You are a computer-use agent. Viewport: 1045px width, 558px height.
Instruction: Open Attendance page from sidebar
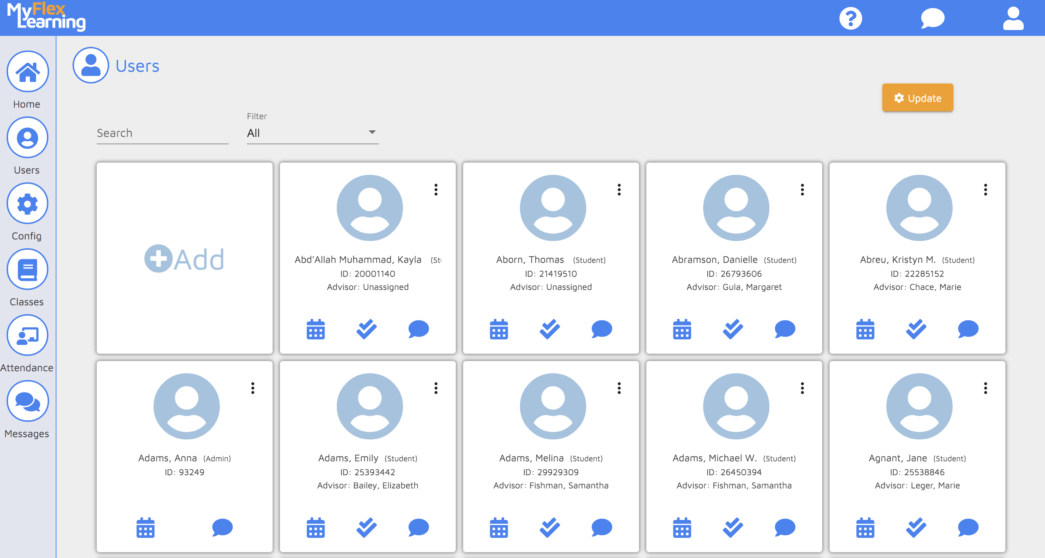27,335
